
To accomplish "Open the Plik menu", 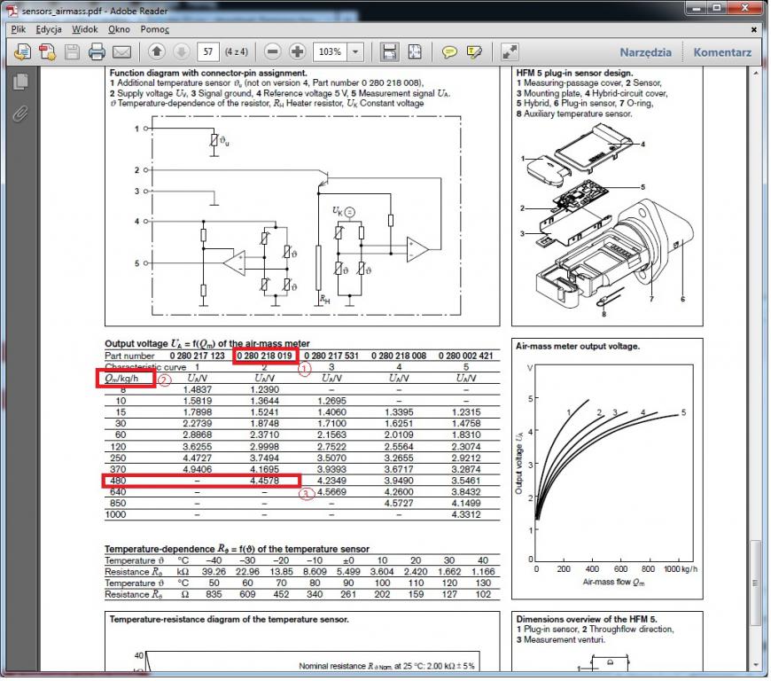I will [x=18, y=29].
